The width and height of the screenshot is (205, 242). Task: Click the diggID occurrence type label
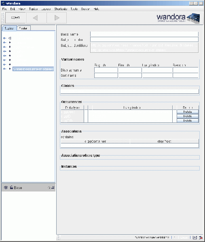coord(66,116)
